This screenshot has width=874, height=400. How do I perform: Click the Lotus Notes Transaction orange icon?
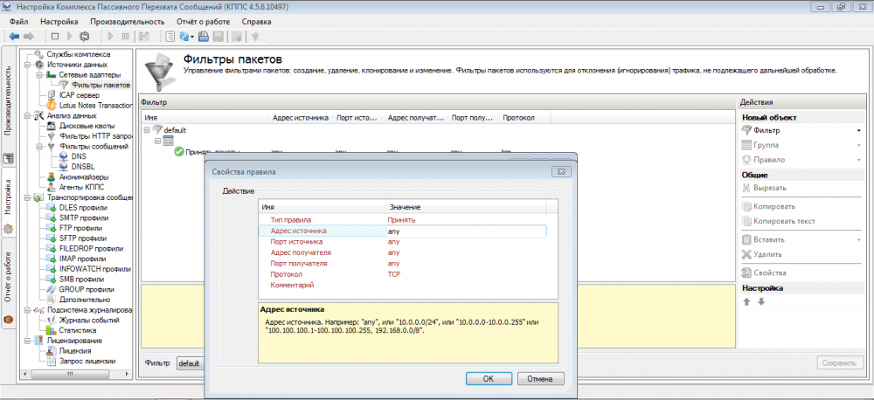click(x=52, y=106)
